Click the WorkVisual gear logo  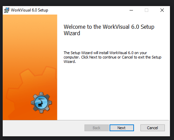click(x=41, y=102)
